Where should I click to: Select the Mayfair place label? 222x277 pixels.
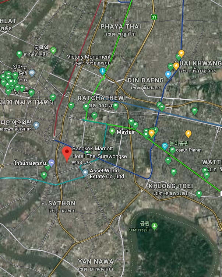(x=126, y=132)
